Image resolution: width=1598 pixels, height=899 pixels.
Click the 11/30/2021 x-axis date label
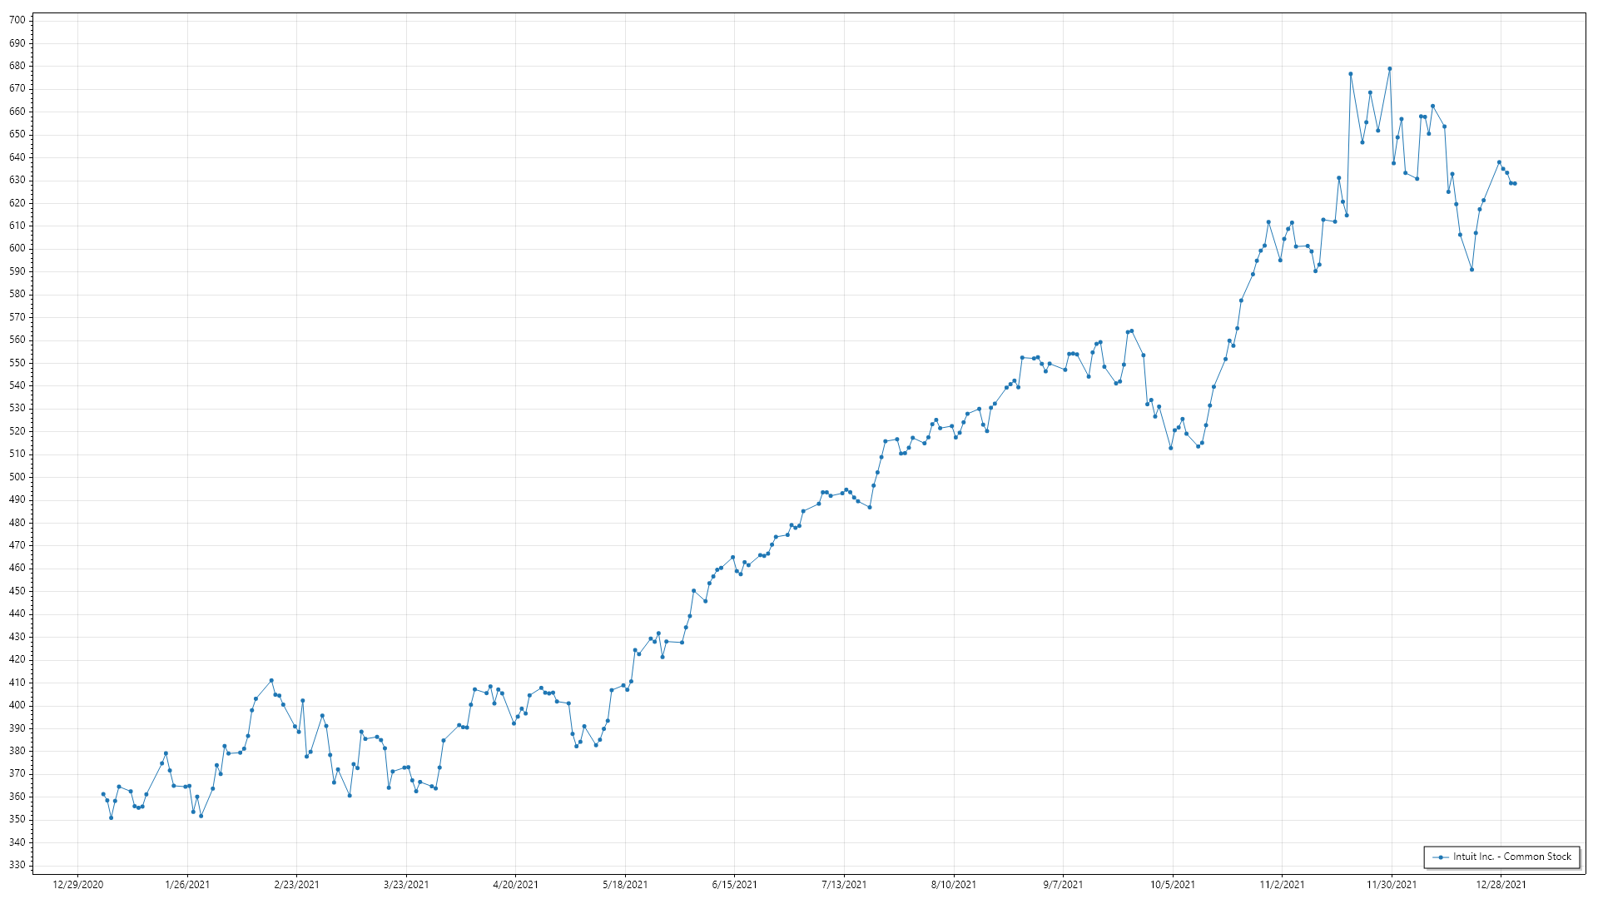tap(1391, 885)
